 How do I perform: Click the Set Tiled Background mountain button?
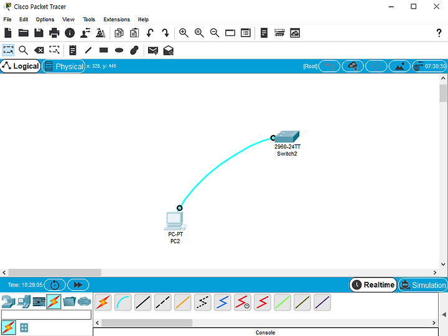(399, 67)
